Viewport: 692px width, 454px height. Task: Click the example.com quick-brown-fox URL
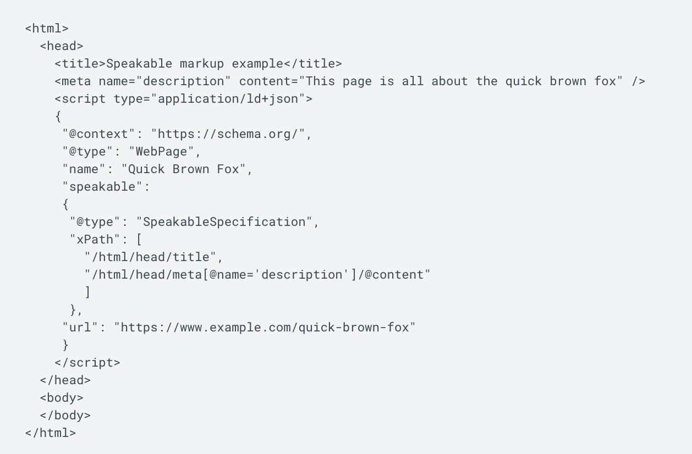(x=265, y=328)
